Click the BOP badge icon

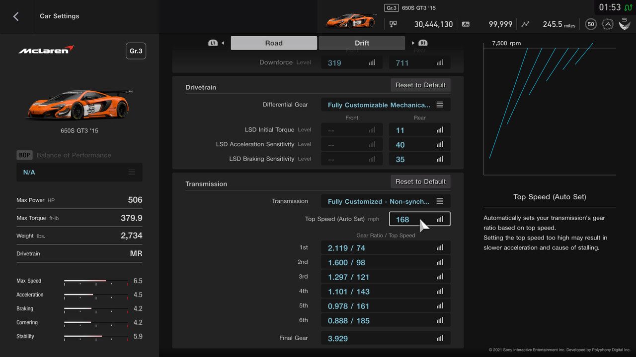click(x=24, y=155)
